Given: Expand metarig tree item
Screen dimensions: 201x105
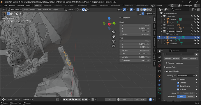Looking at the screenshot, I should pos(165,37).
